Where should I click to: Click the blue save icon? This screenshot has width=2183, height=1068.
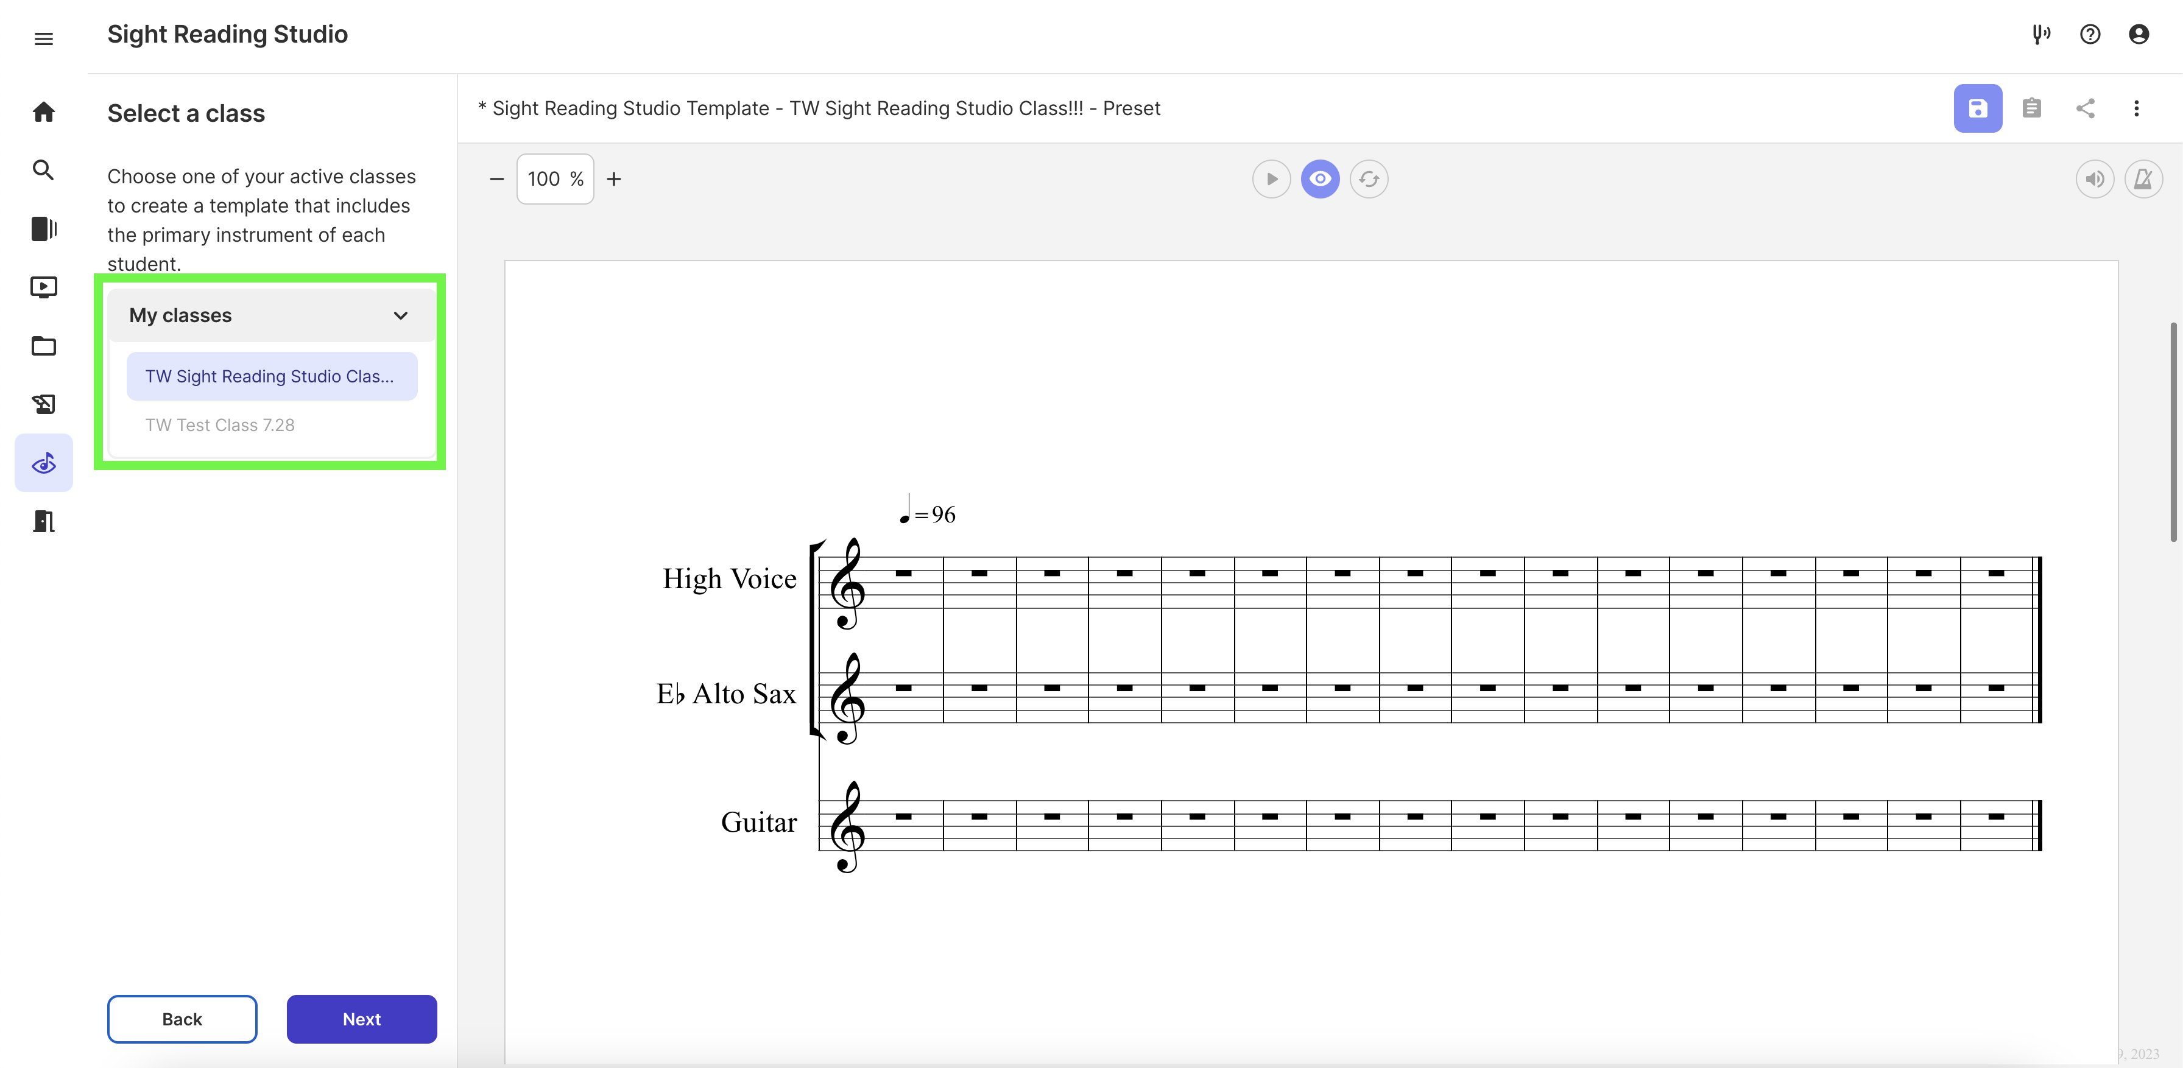coord(1977,108)
